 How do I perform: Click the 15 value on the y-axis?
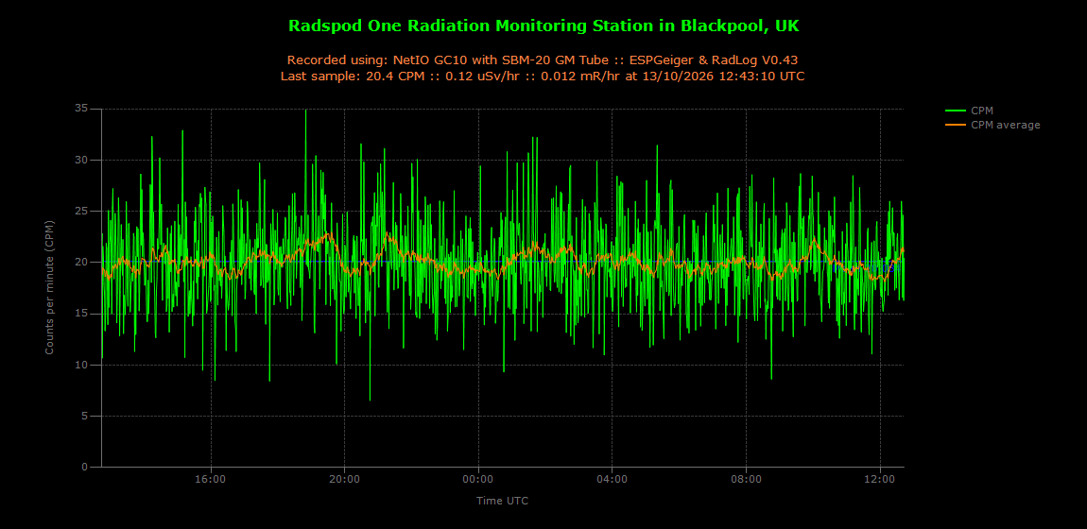coord(82,314)
